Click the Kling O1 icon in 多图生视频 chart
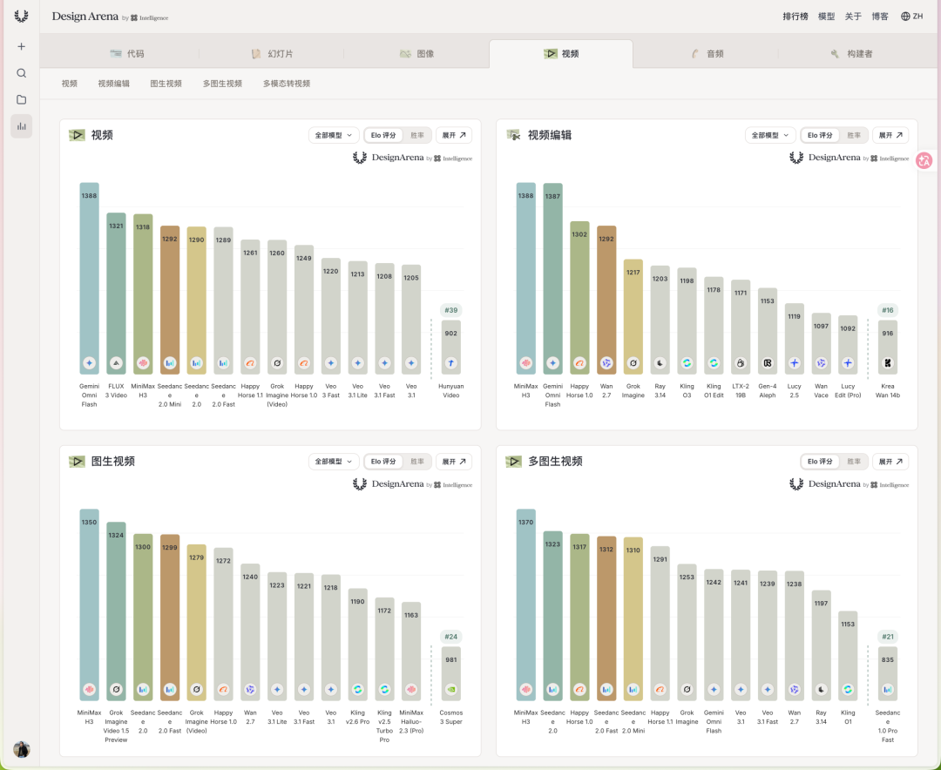The width and height of the screenshot is (941, 770). (x=848, y=690)
